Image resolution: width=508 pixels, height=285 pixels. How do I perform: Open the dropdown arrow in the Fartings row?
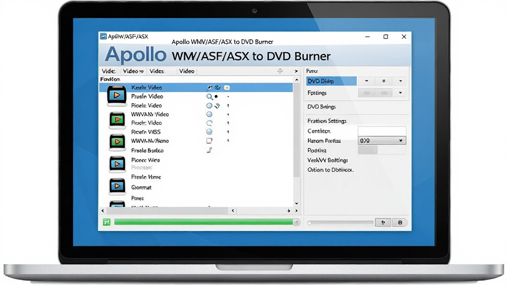click(400, 93)
